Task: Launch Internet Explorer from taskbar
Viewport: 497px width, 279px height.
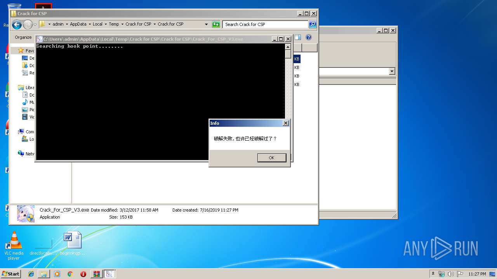Action: point(31,274)
